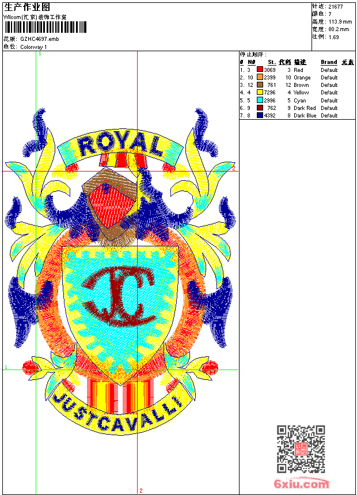Click the N# column header
The width and height of the screenshot is (357, 495).
coord(252,62)
